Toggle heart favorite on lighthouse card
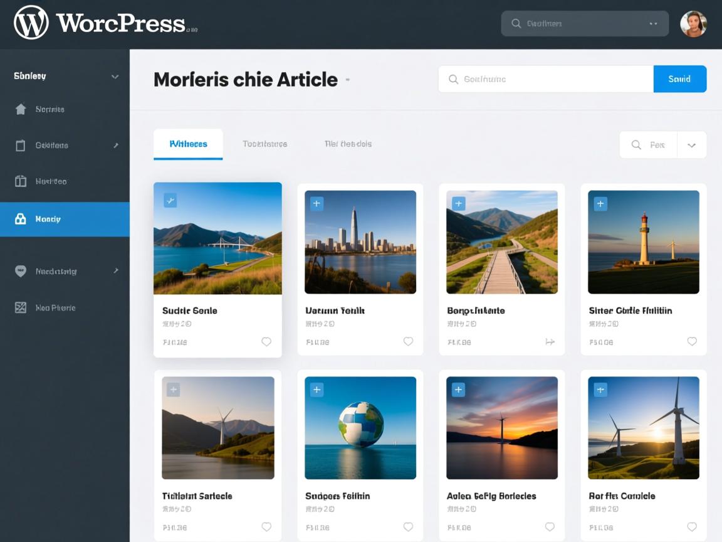The height and width of the screenshot is (542, 722). [692, 342]
